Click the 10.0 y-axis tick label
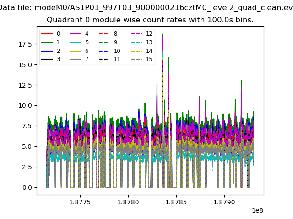 (25, 105)
